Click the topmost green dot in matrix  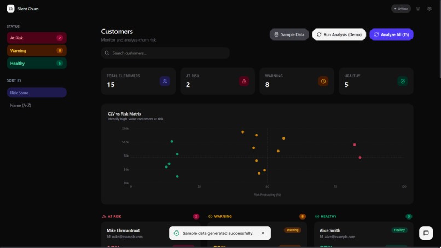(172, 142)
